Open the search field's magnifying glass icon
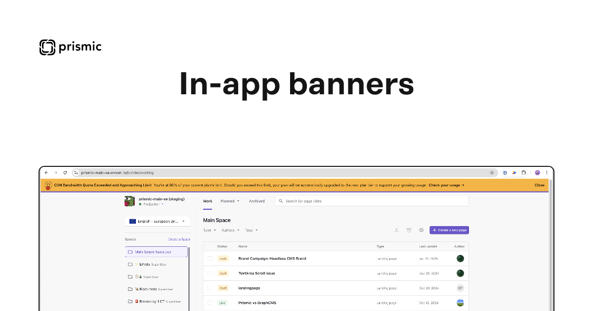Viewport: 593px width, 311px height. (280, 200)
